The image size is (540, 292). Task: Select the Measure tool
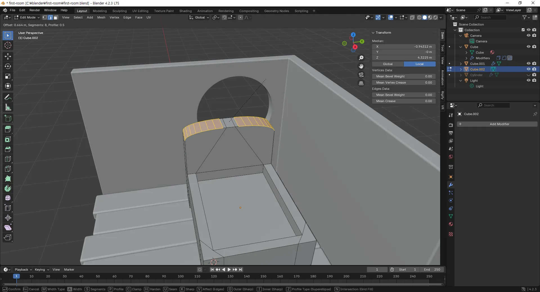(x=8, y=107)
